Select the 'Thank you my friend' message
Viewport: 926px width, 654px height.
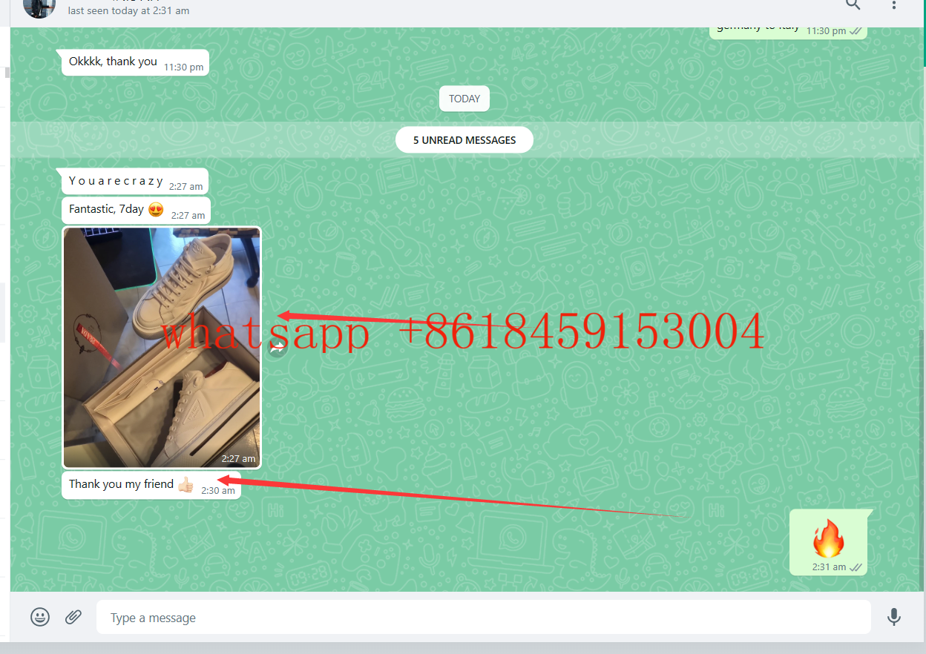pos(122,485)
